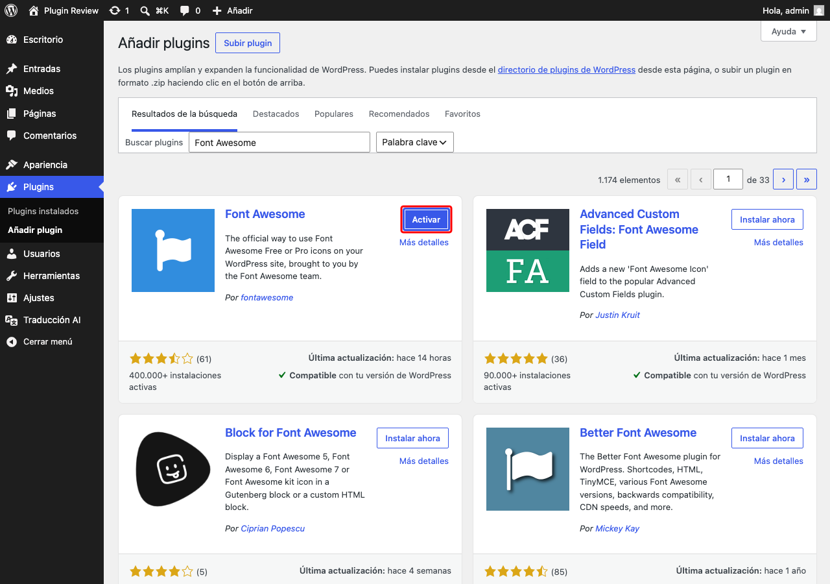Open the Font Awesome plugin title link
The image size is (830, 584).
[265, 214]
